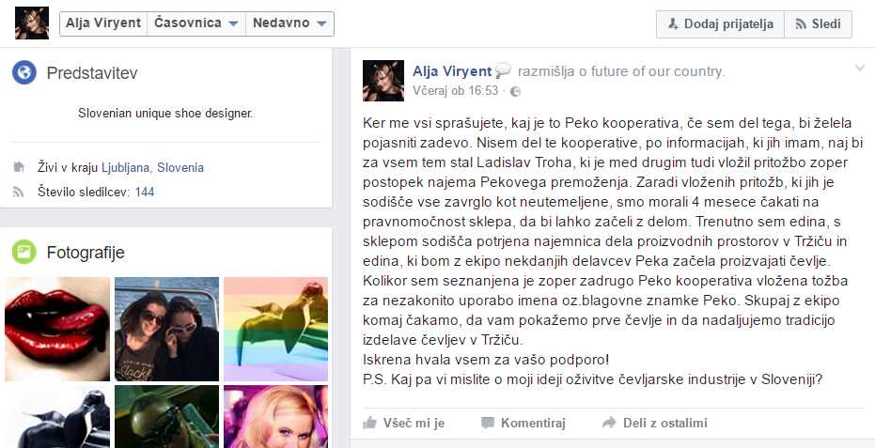Click the small profile picture in top bar

pyautogui.click(x=32, y=23)
